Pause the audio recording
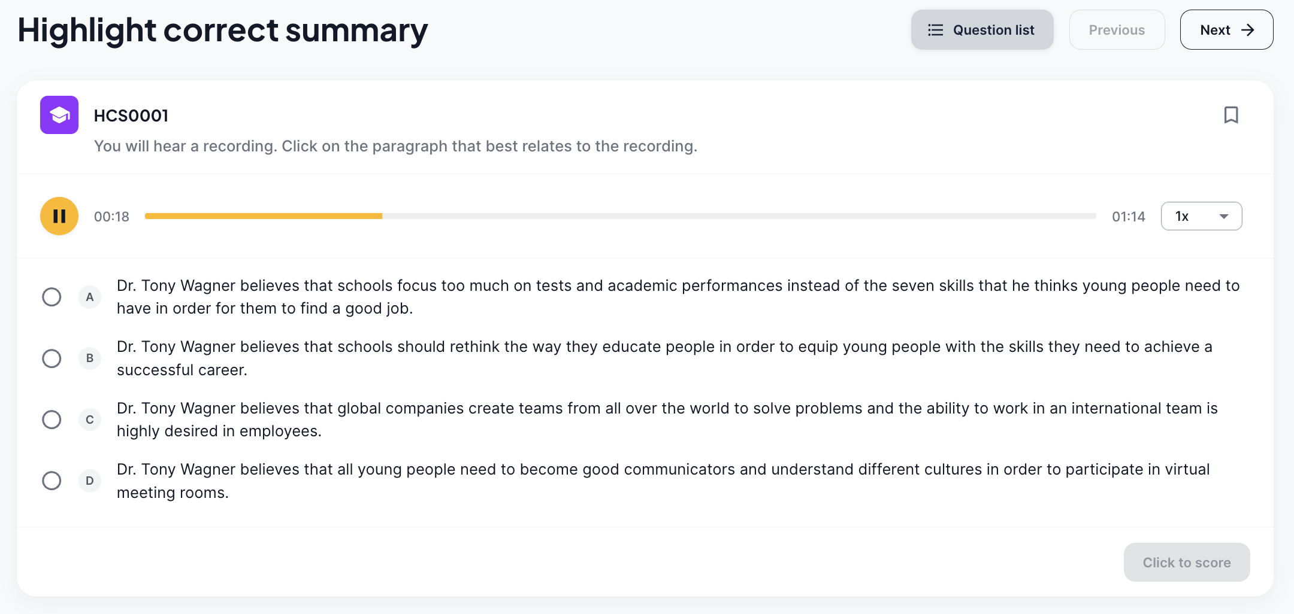This screenshot has width=1294, height=614. 59,216
